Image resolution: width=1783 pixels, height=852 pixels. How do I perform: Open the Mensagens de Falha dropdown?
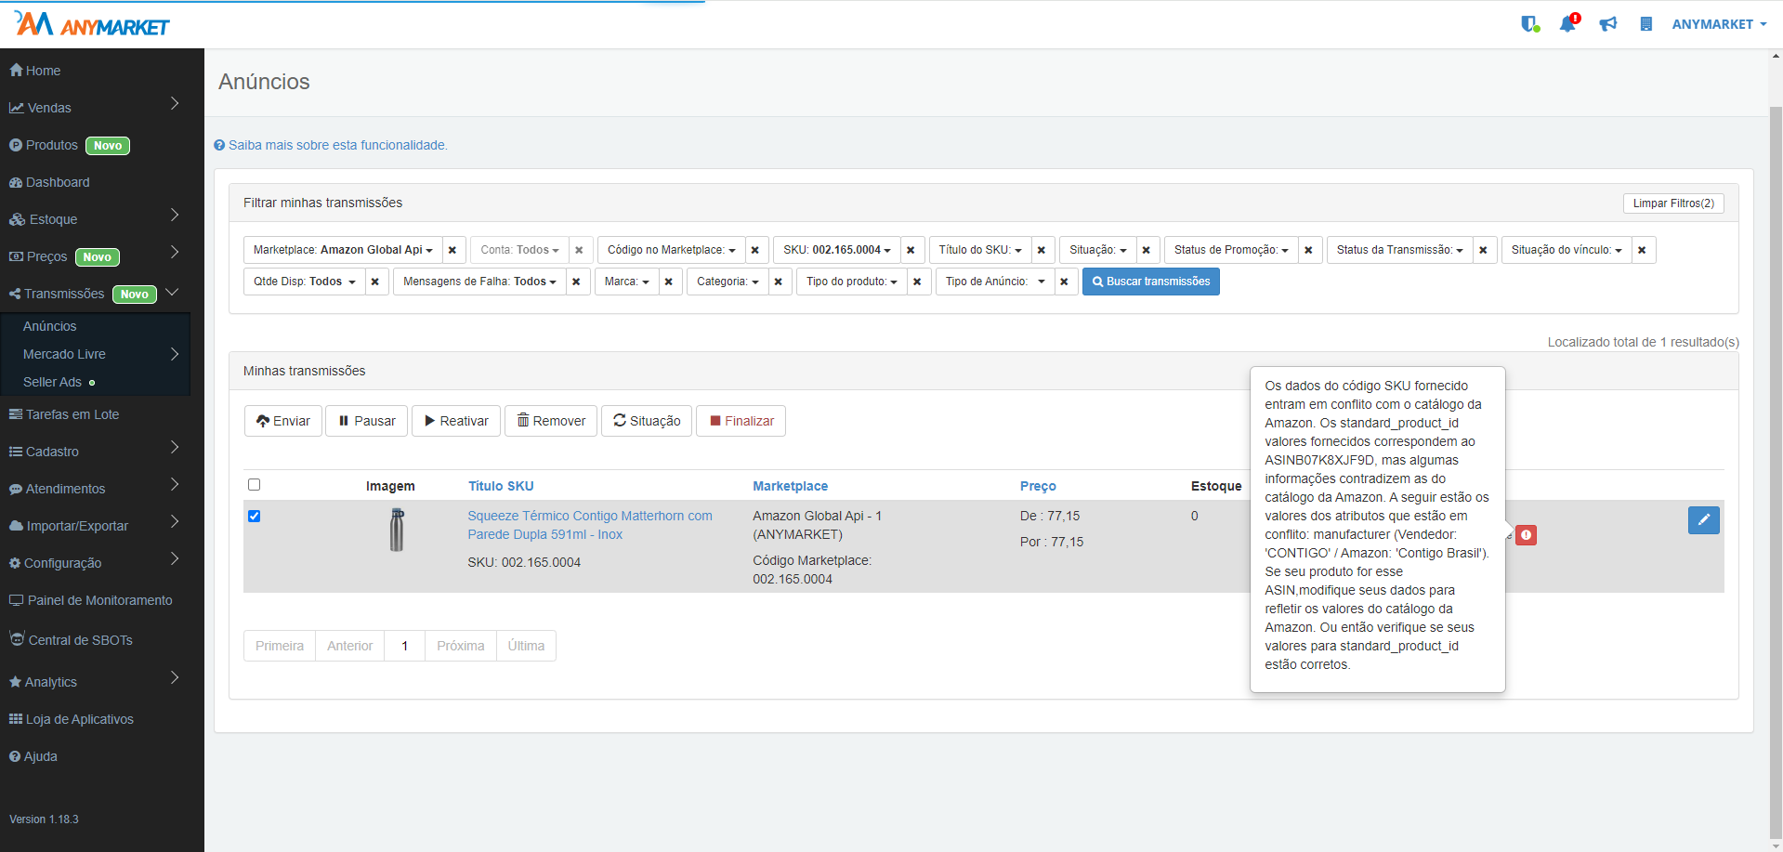(479, 282)
